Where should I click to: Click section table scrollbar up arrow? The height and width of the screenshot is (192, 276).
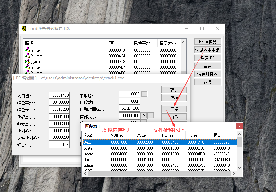[x=239, y=134]
